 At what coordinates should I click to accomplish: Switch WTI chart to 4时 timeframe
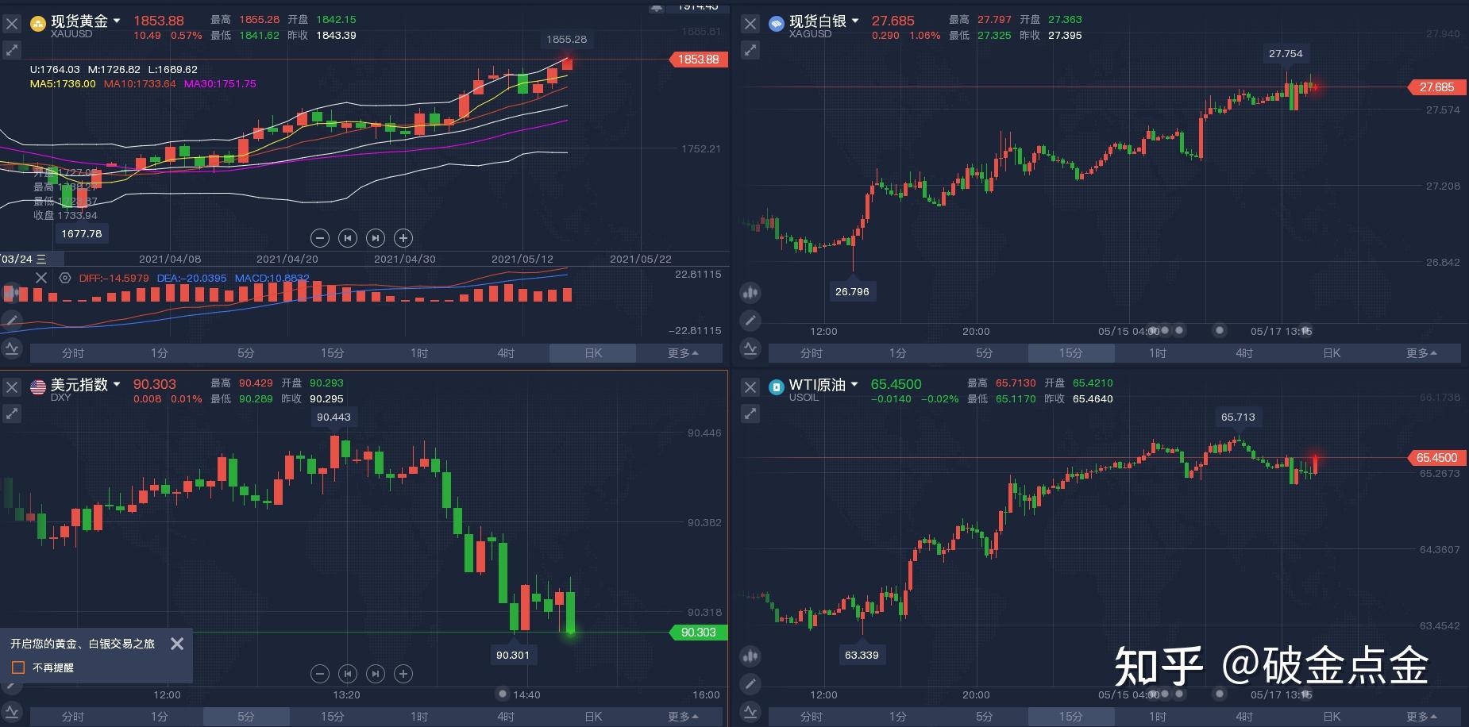click(x=1244, y=717)
